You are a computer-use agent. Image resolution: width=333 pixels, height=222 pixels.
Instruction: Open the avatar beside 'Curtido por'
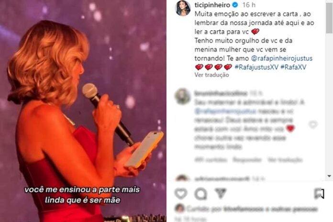[x=180, y=209]
